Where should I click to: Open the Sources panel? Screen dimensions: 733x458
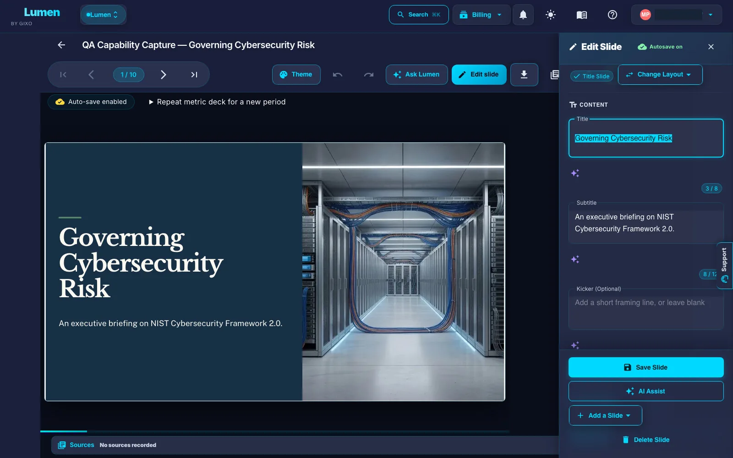pos(76,445)
